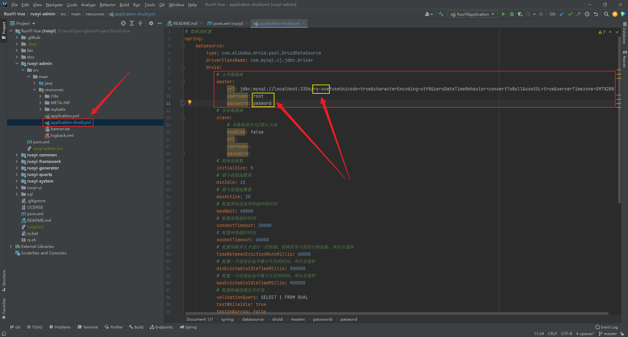The image size is (628, 337).
Task: Click the master Git branch widget
Action: tap(608, 333)
